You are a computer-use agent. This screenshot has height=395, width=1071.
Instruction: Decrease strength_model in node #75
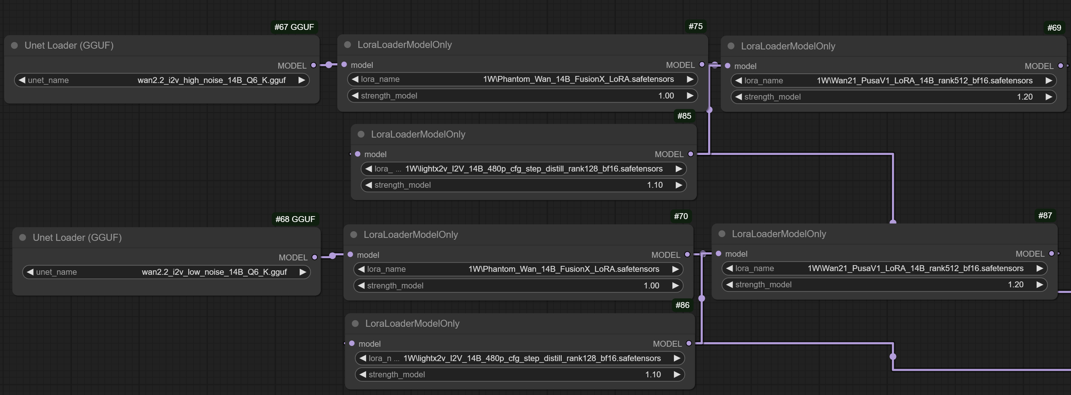point(355,96)
